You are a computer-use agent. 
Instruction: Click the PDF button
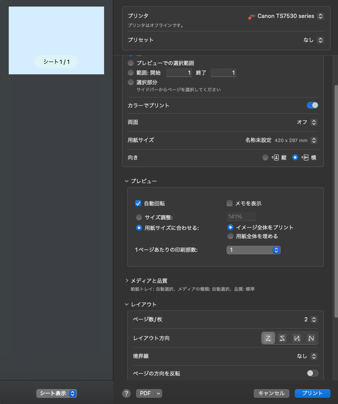[145, 394]
